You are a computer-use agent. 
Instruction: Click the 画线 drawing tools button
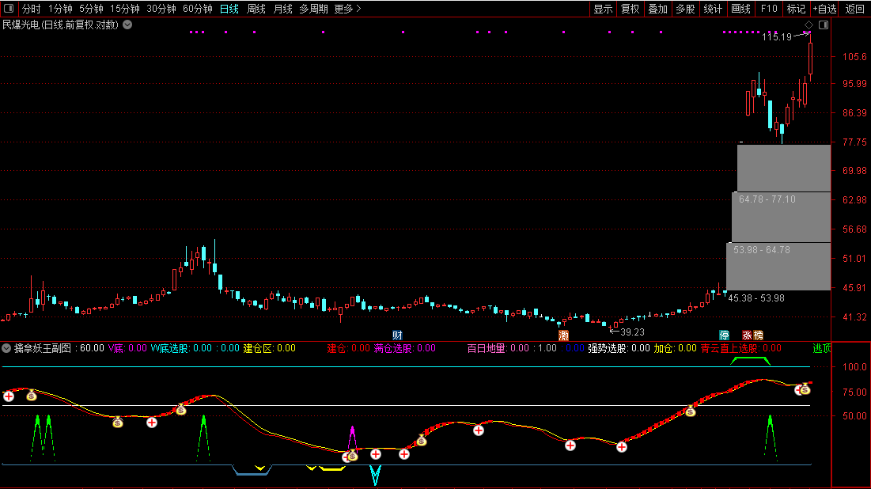tap(740, 9)
